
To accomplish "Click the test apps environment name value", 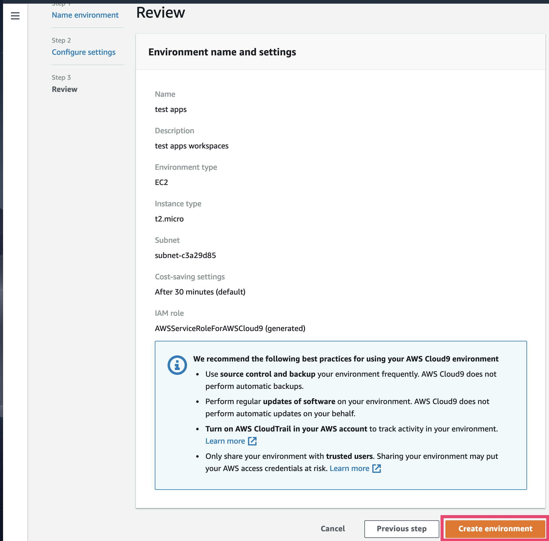I will (171, 109).
